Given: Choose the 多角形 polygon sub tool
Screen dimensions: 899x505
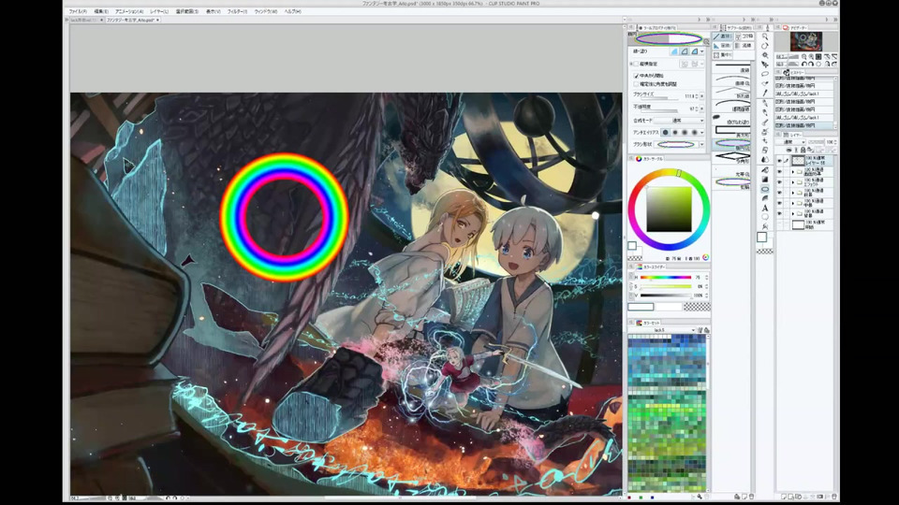Looking at the screenshot, I should 731,157.
